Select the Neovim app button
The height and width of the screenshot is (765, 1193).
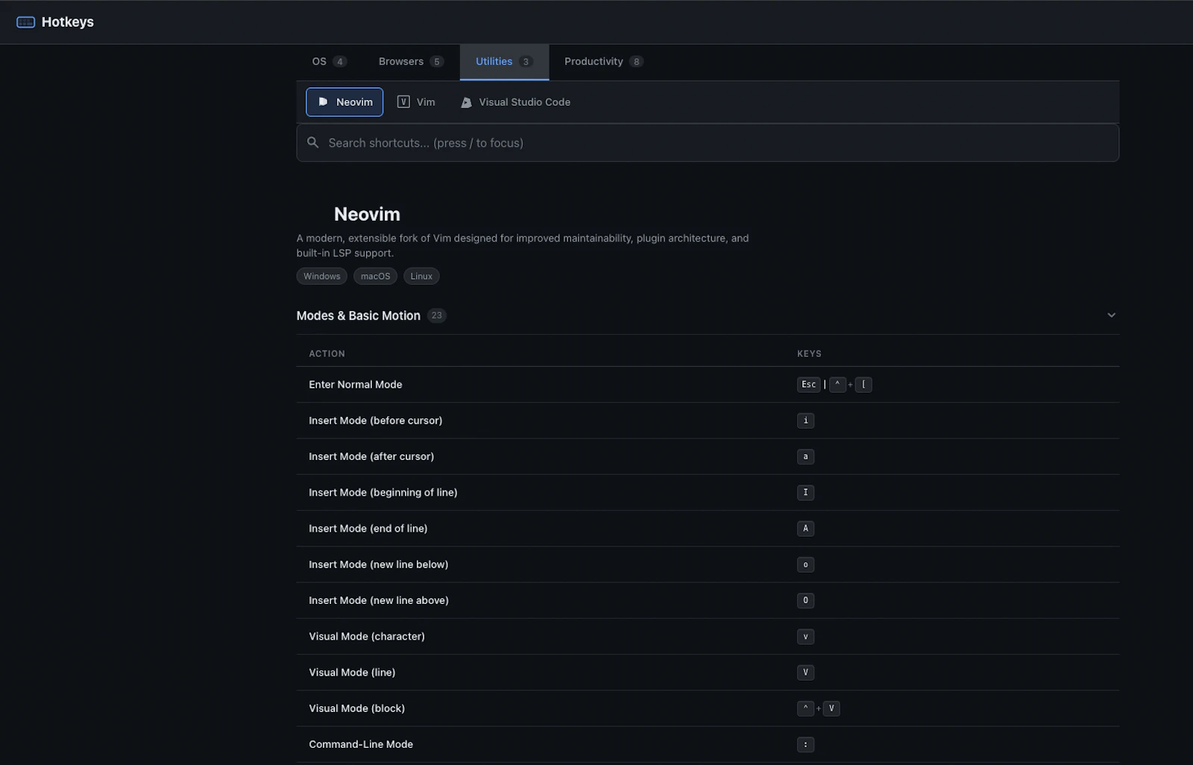point(344,102)
